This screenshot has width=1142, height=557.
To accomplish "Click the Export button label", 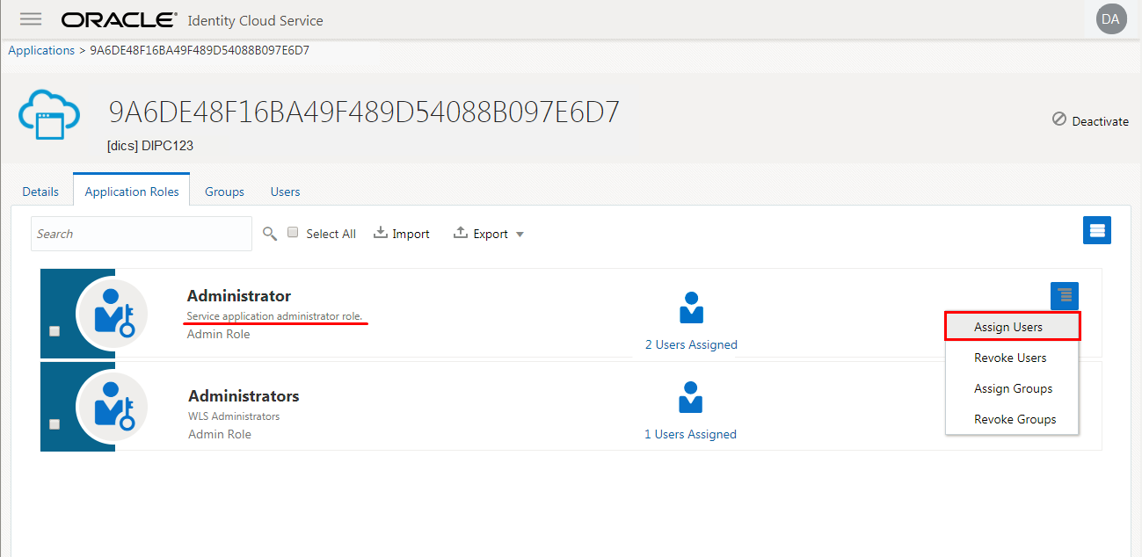I will pos(491,234).
